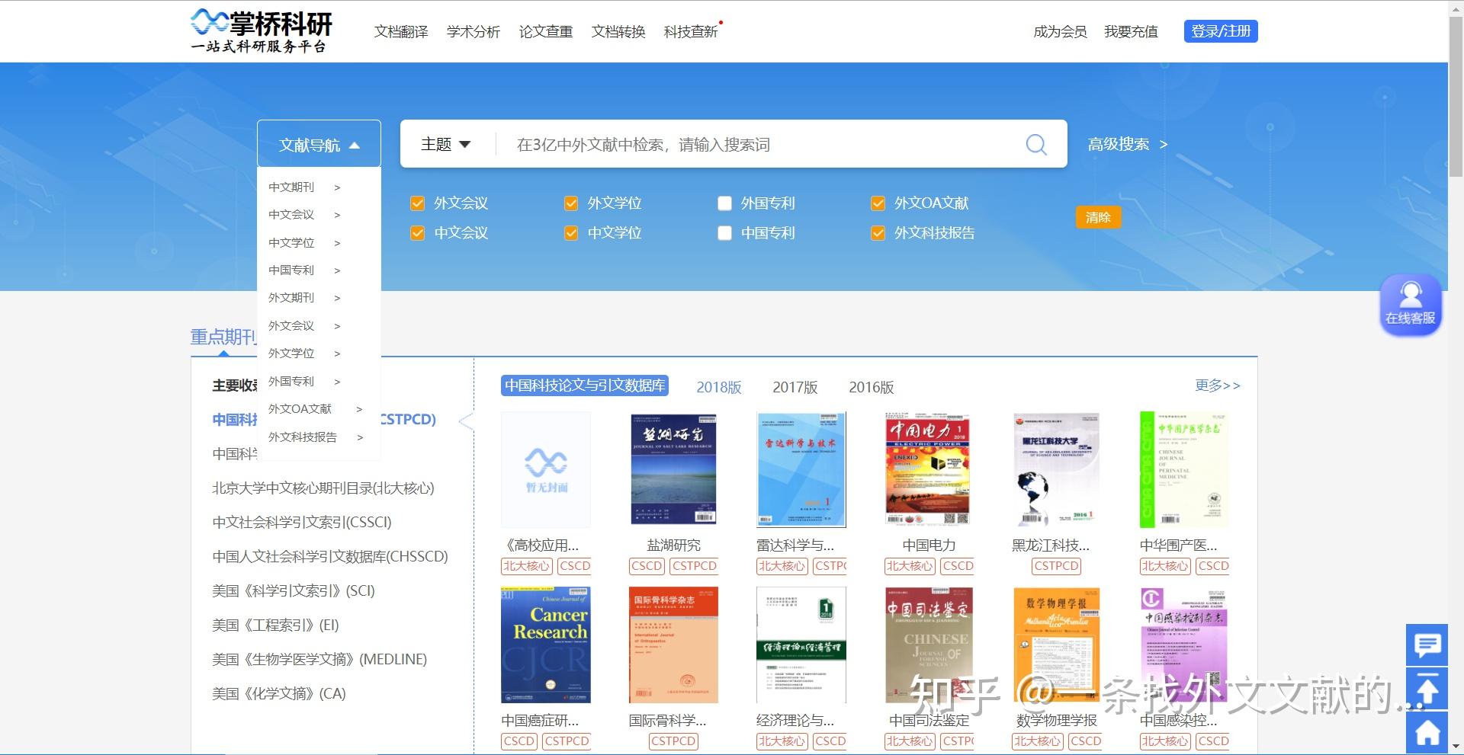The height and width of the screenshot is (755, 1464).
Task: Open the 国际骨科学杂志 journal cover
Action: [x=673, y=645]
